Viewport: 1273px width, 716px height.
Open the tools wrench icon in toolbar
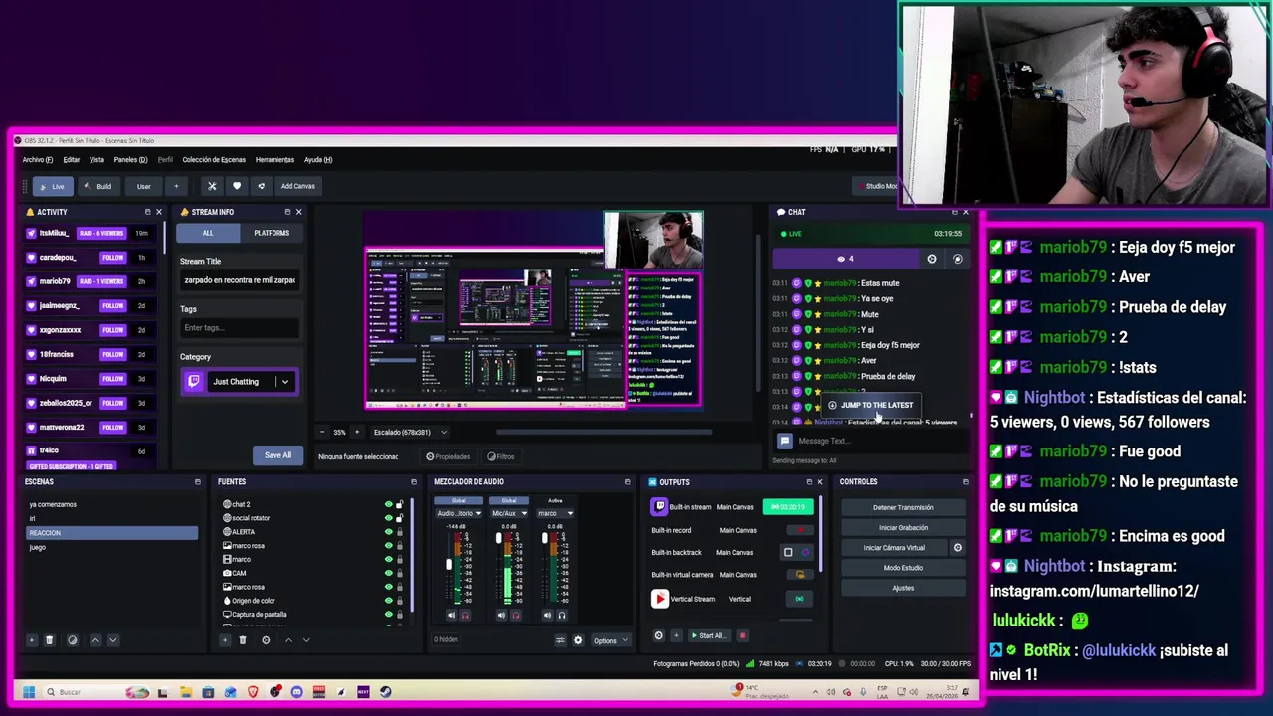point(212,186)
